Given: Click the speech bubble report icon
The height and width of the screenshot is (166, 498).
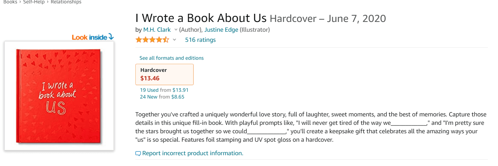Looking at the screenshot, I should tap(138, 154).
